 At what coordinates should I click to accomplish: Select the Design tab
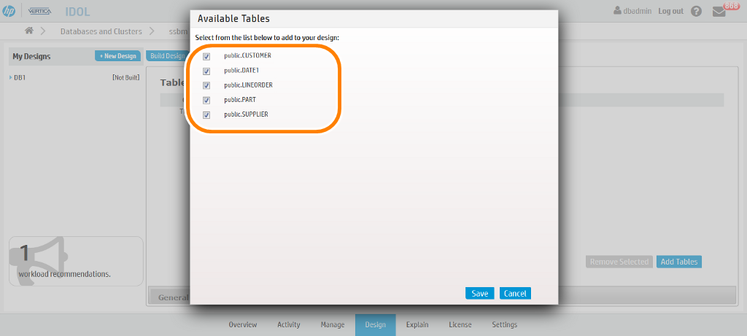tap(376, 324)
